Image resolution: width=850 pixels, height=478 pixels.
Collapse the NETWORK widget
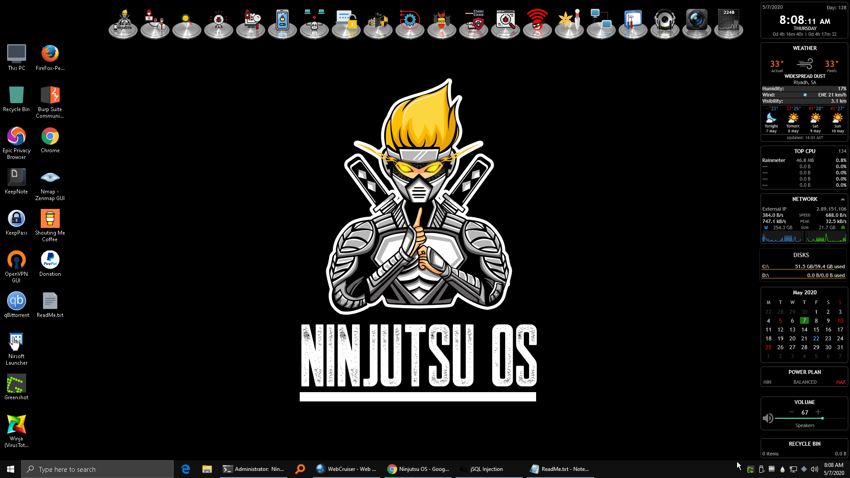tap(842, 199)
